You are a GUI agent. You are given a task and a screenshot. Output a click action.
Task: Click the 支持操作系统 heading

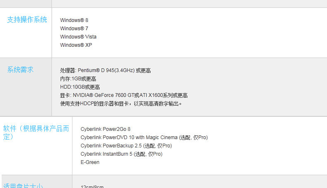(x=27, y=19)
